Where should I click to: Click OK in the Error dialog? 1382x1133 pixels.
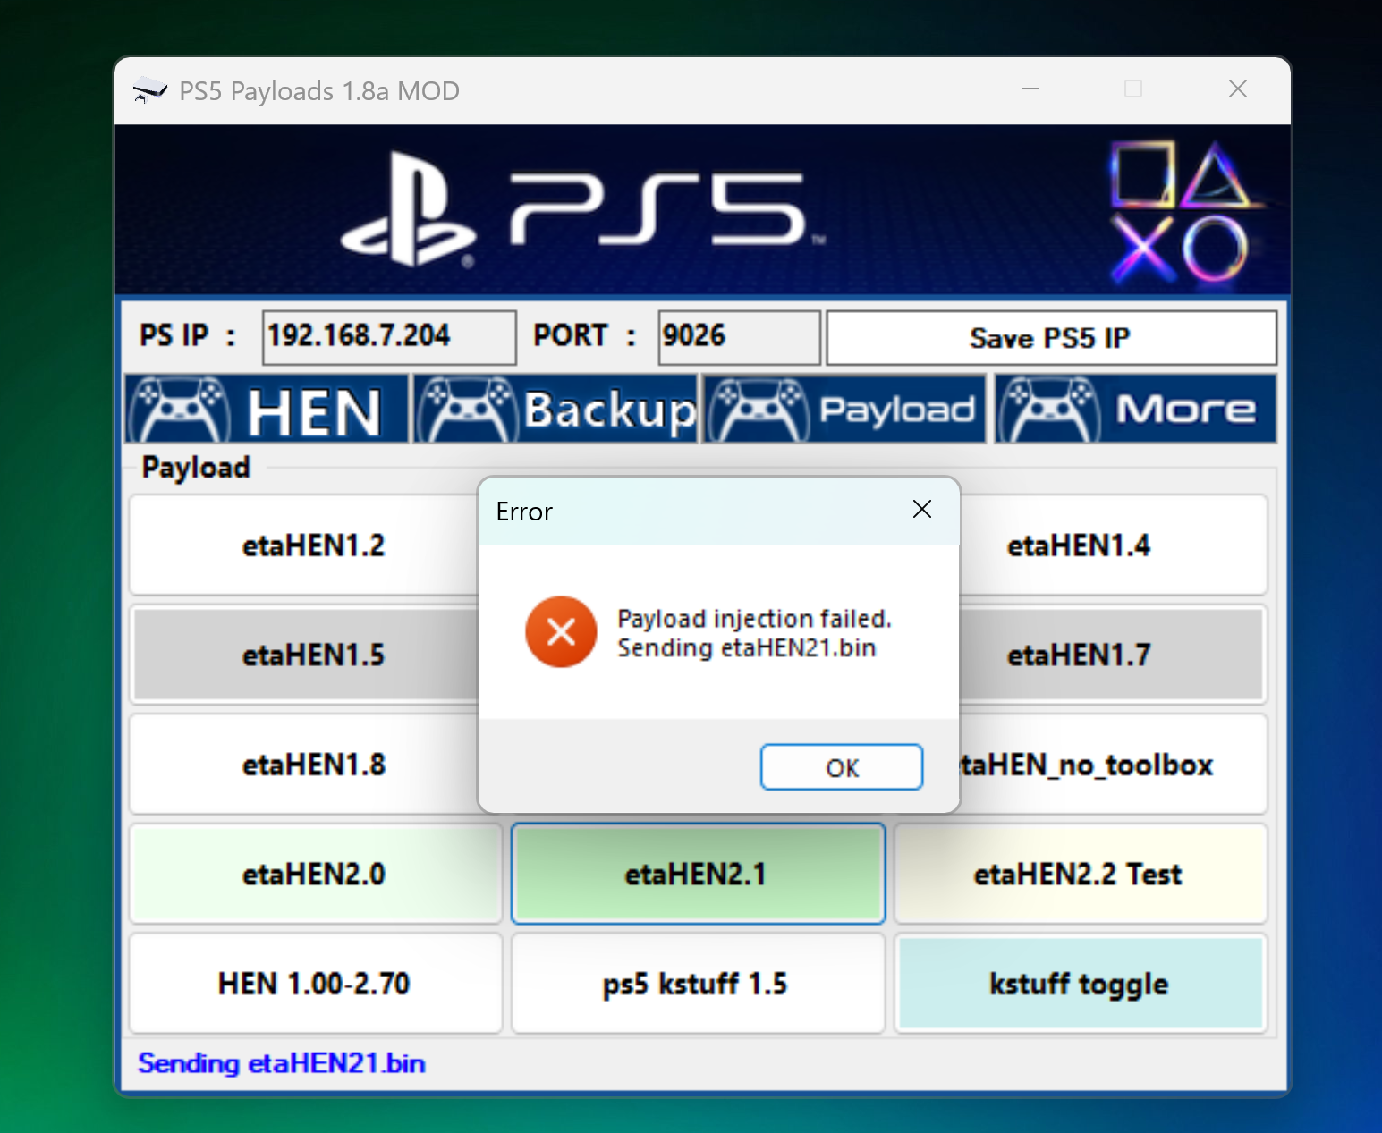point(842,767)
